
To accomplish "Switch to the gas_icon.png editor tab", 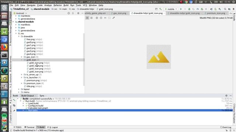I will tap(120, 13).
